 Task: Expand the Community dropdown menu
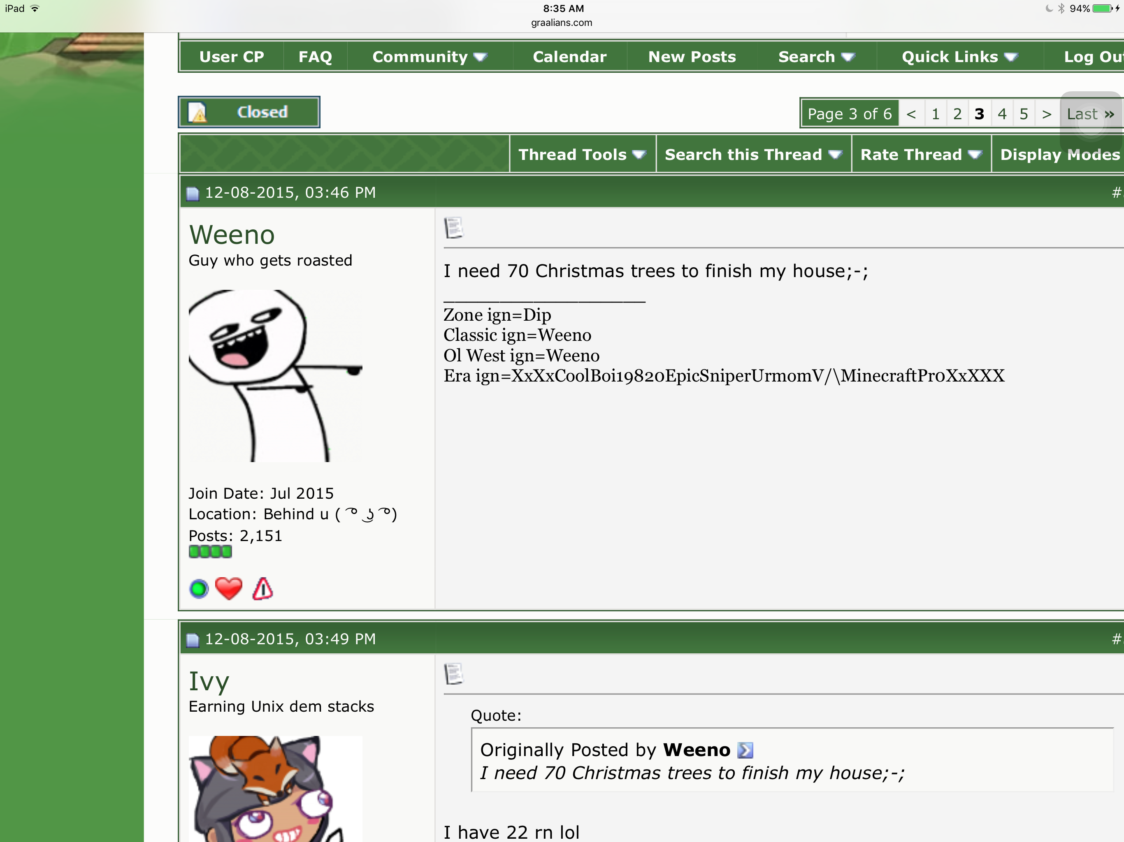click(430, 57)
